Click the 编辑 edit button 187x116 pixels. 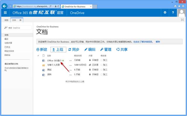90,50
